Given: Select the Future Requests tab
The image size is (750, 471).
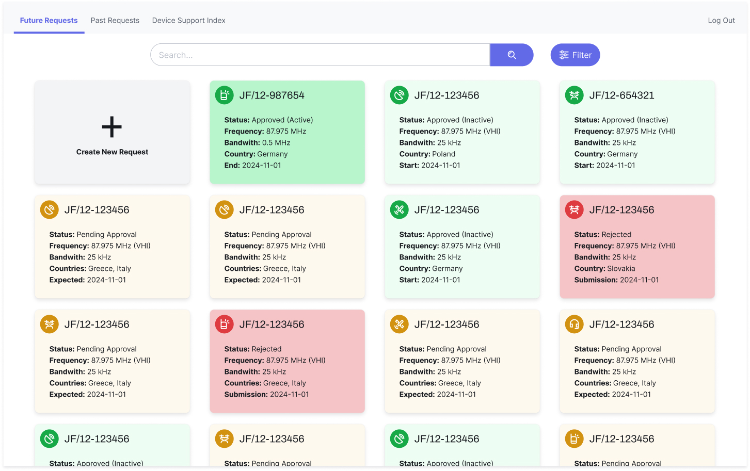Looking at the screenshot, I should tap(49, 21).
